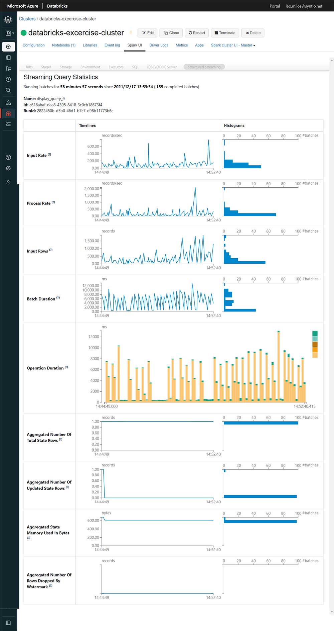Open Workspace notebook icon in sidebar
Viewport: 334px width, 631px height.
pos(8,58)
